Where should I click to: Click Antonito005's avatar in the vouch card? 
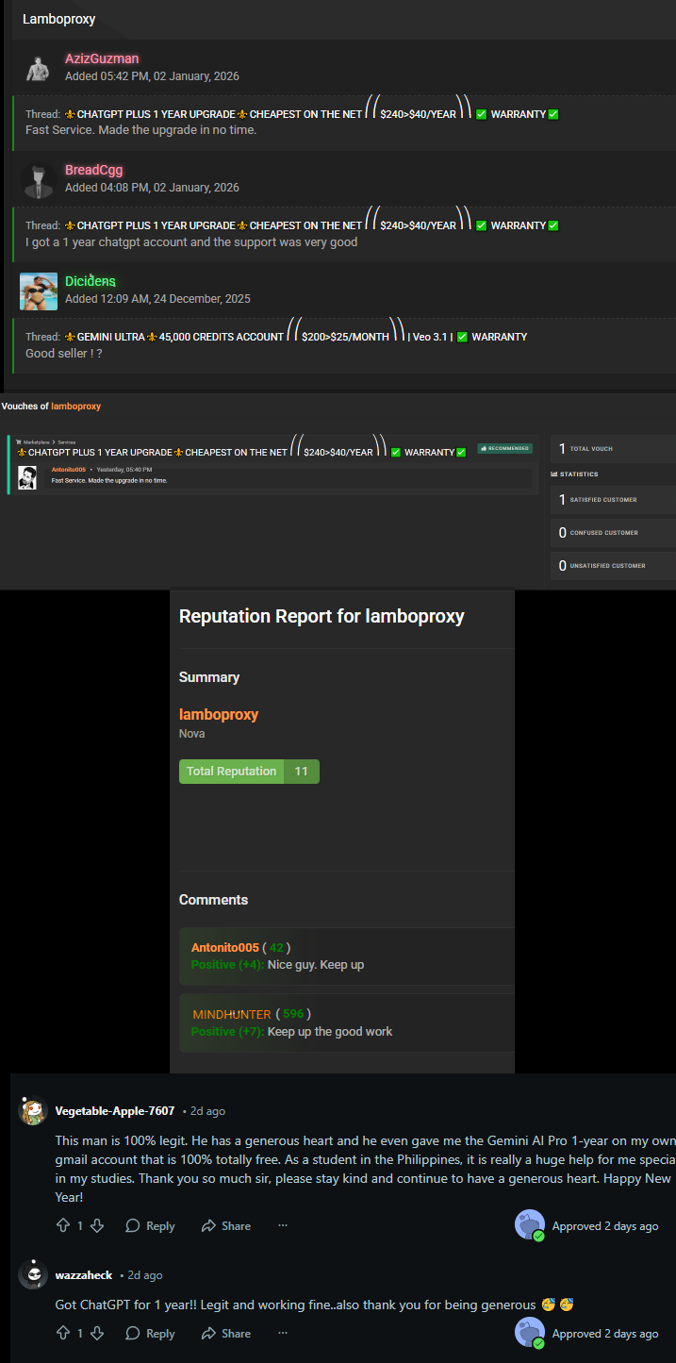[28, 477]
